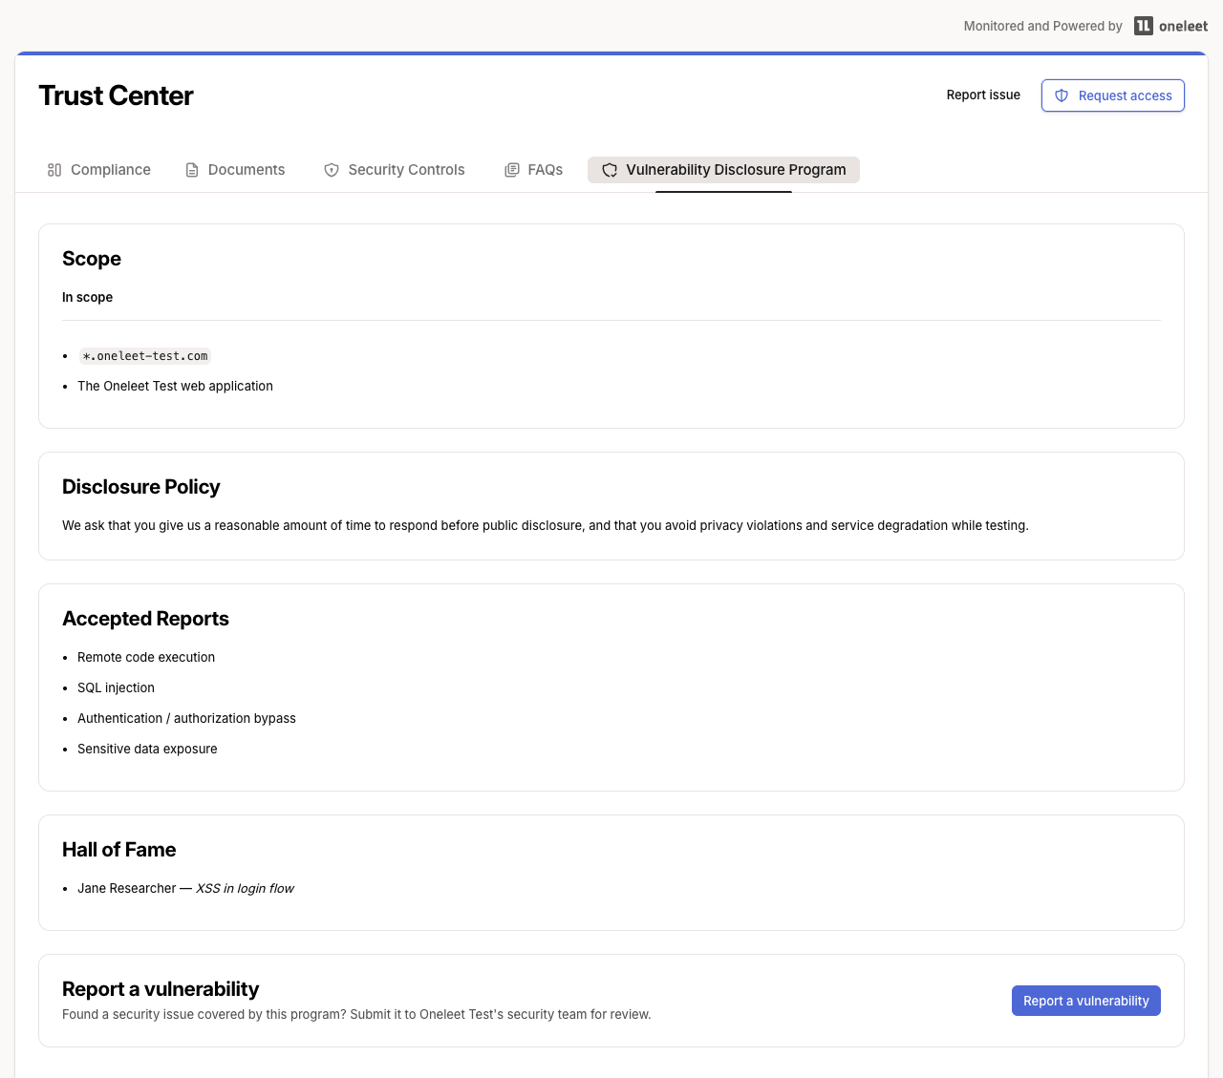Click the oneleet brand name text
This screenshot has width=1223, height=1078.
pos(1183,27)
